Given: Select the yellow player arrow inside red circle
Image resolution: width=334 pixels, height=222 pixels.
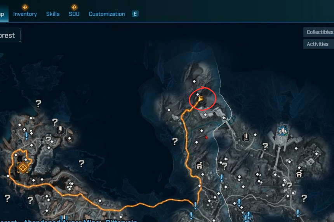Looking at the screenshot, I should [x=200, y=99].
